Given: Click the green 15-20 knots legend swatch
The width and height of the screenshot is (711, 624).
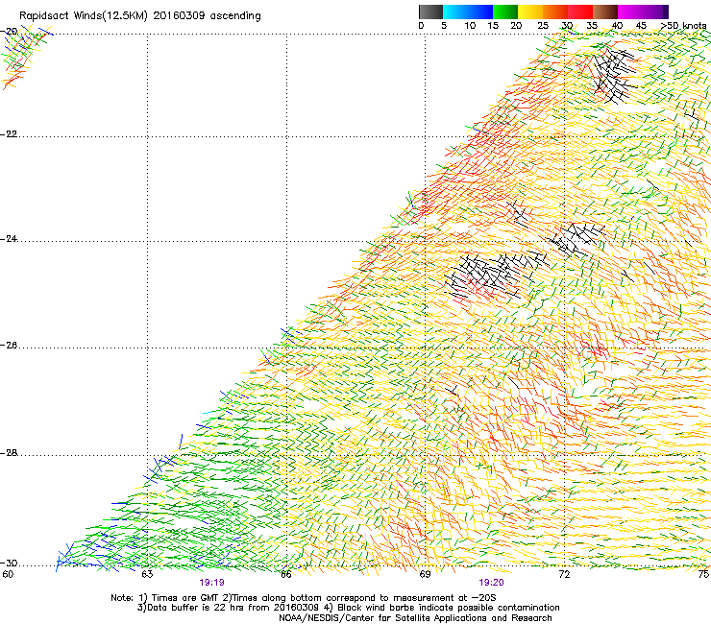Looking at the screenshot, I should coord(505,12).
